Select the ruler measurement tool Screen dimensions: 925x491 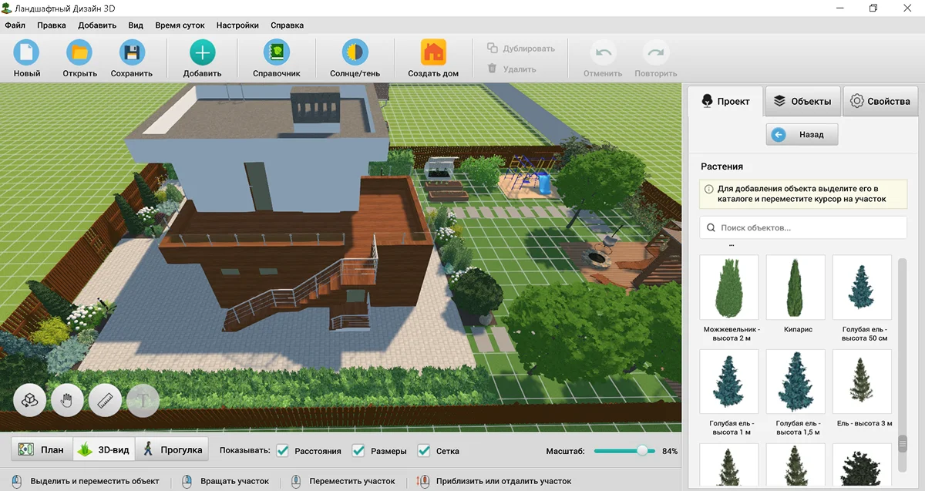pos(106,400)
